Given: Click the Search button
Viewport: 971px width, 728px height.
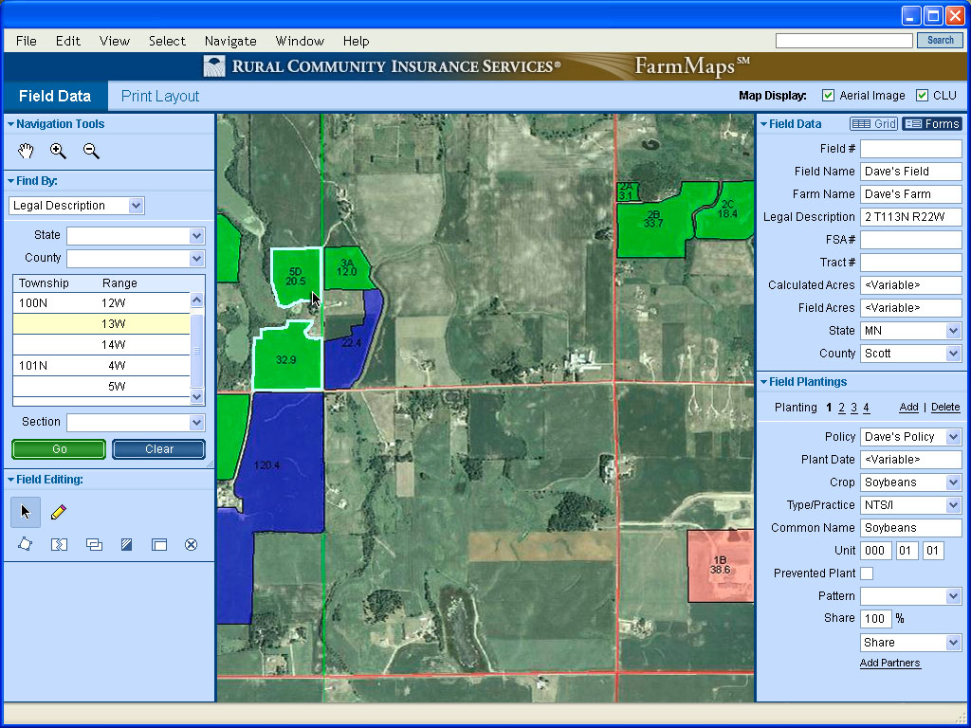Looking at the screenshot, I should click(x=940, y=40).
